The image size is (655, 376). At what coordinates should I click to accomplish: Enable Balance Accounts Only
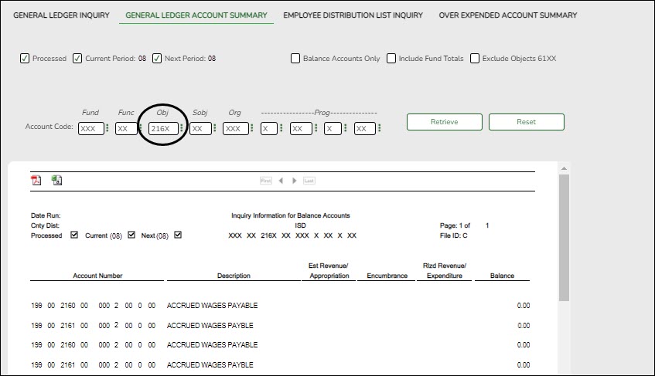point(295,59)
